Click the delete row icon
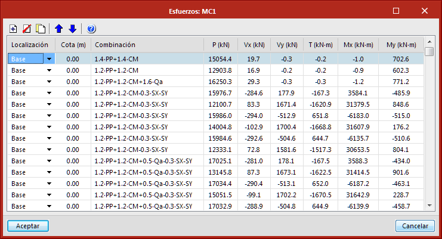The height and width of the screenshot is (239, 442). (x=27, y=29)
